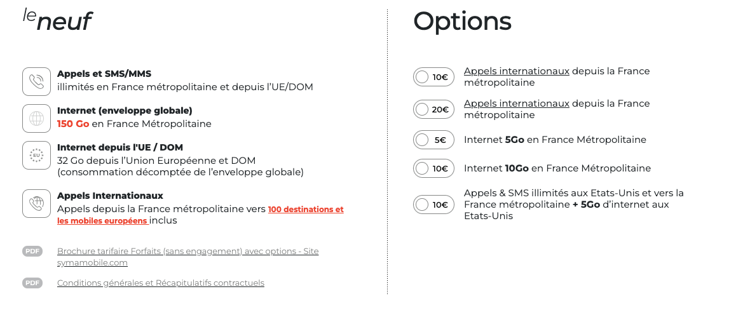
Task: Open Conditions générales et Récapitulatifs contractuels
Action: (x=160, y=283)
